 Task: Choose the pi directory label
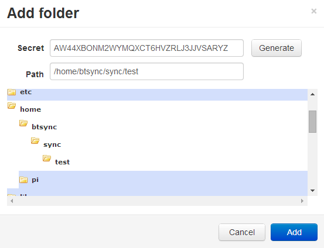pos(35,180)
